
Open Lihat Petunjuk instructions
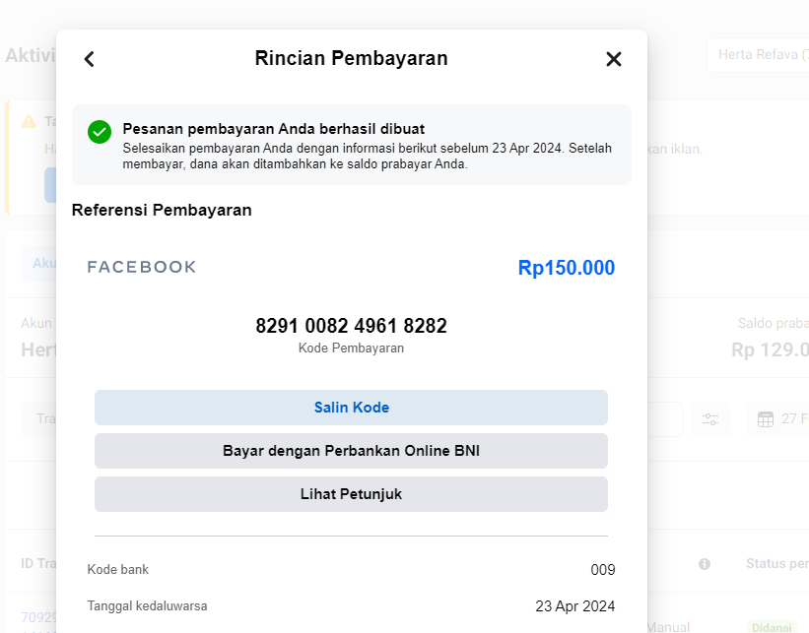coord(351,494)
